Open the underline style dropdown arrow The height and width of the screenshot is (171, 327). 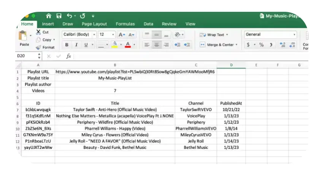point(93,45)
